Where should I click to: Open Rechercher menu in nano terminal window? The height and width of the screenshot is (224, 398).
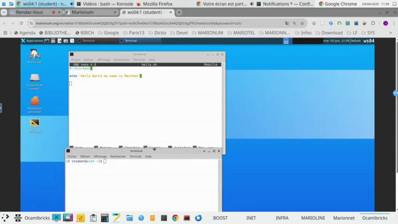click(122, 60)
